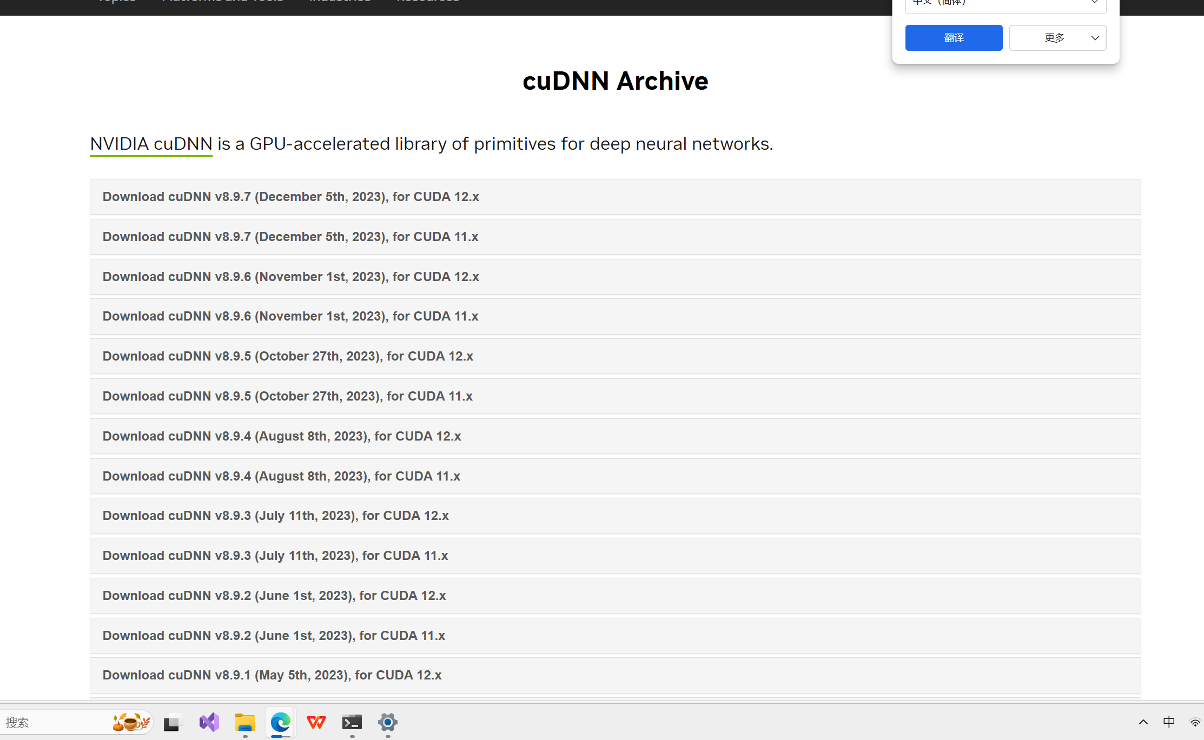This screenshot has width=1204, height=740.
Task: Open File Explorer from the taskbar
Action: [244, 722]
